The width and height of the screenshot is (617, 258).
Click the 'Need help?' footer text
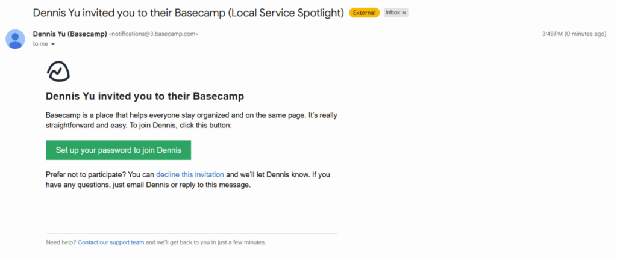coord(61,242)
